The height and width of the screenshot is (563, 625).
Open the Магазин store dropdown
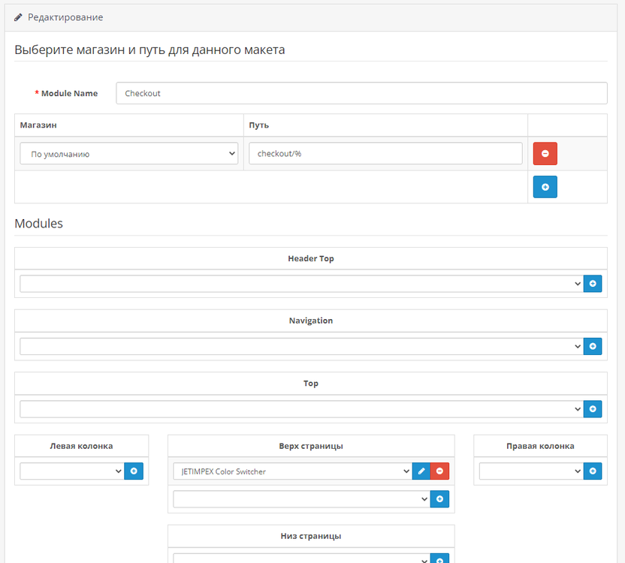(x=128, y=154)
